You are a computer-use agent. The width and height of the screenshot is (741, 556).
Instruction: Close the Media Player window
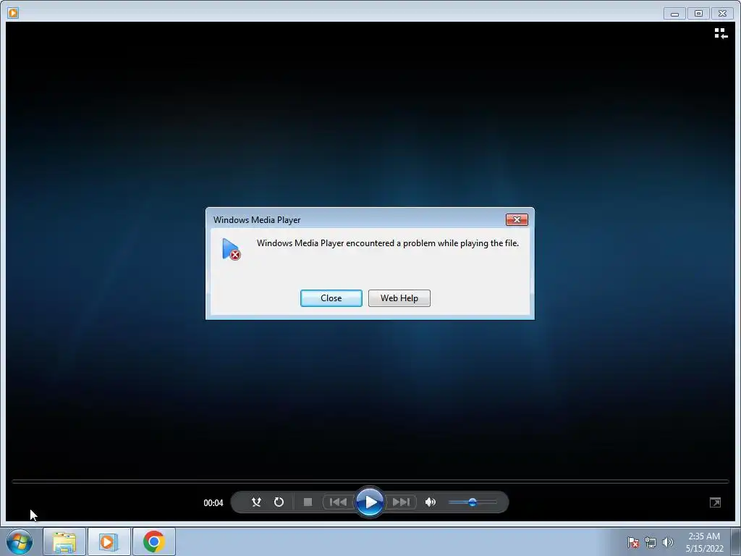(723, 14)
